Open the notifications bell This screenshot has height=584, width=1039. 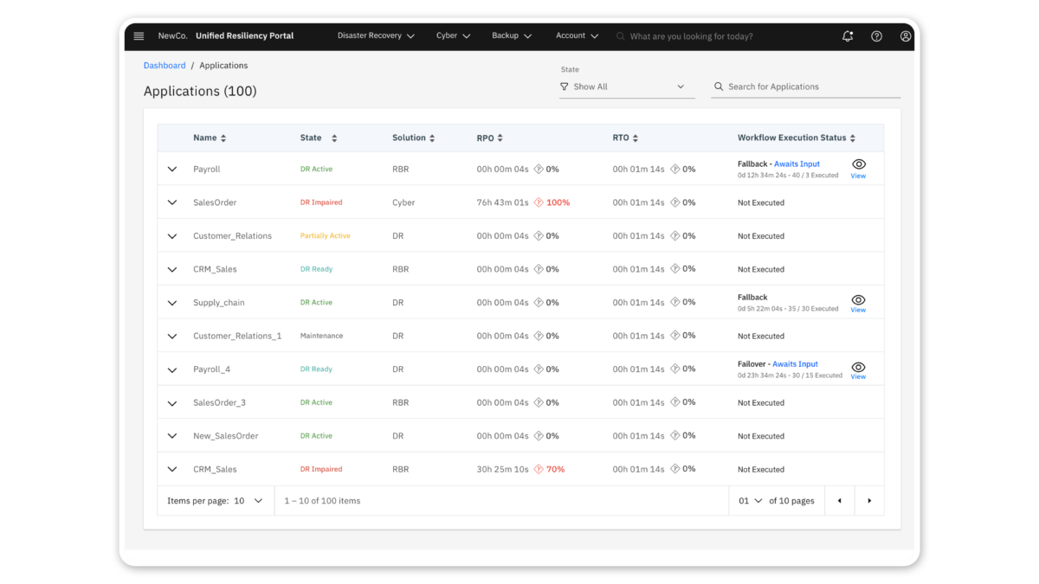848,36
